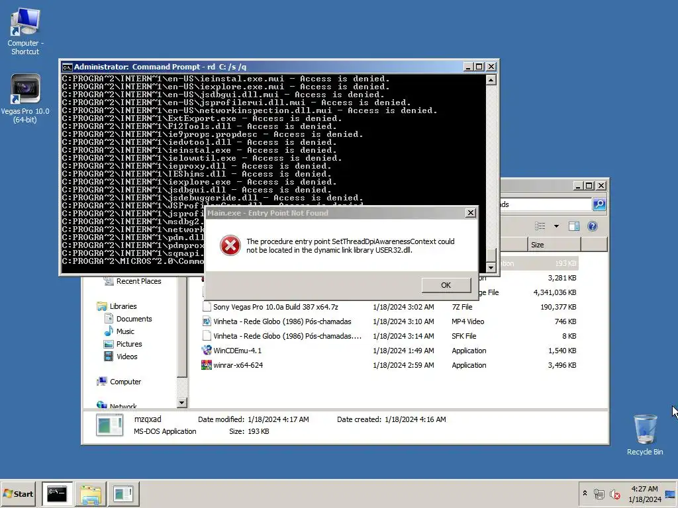The width and height of the screenshot is (678, 508).
Task: Switch to mzqxad application taskbar button
Action: coord(123,493)
